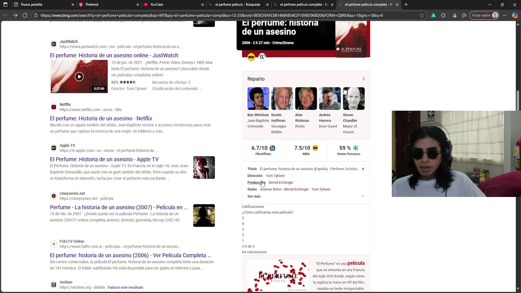This screenshot has width=521, height=293.
Task: Open Bernd Eichinger producer link
Action: pos(281,183)
